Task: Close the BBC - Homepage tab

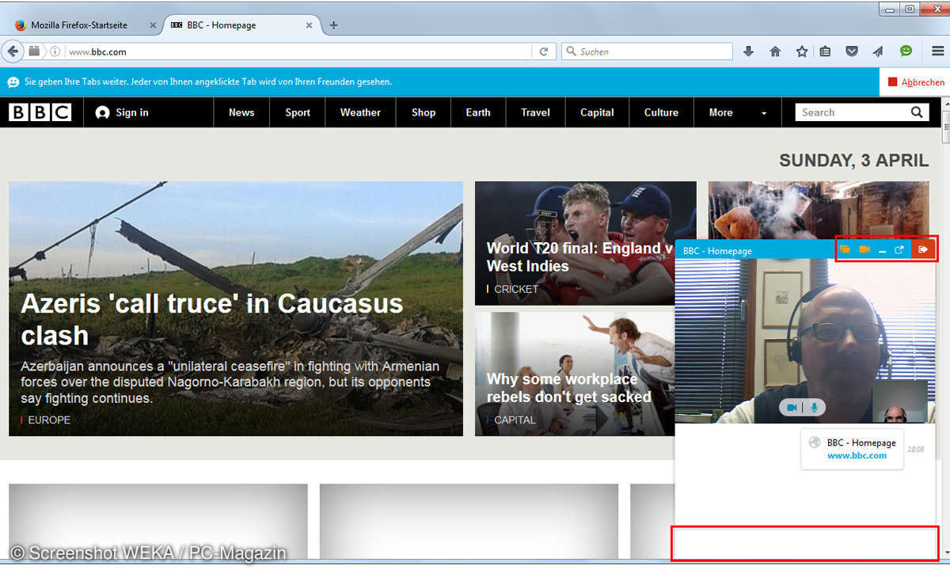Action: pyautogui.click(x=310, y=25)
